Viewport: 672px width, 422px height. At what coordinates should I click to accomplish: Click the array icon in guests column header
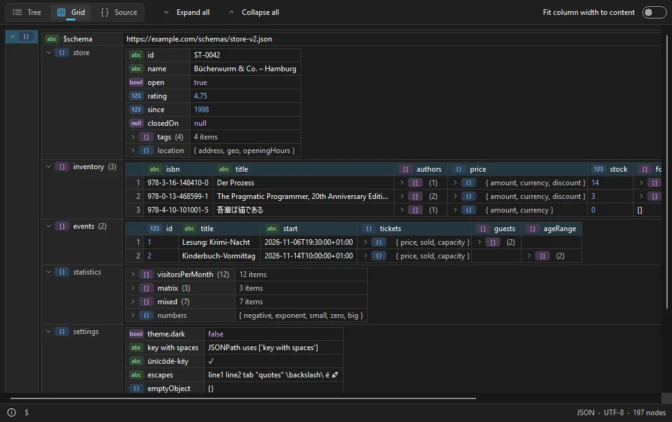[483, 229]
